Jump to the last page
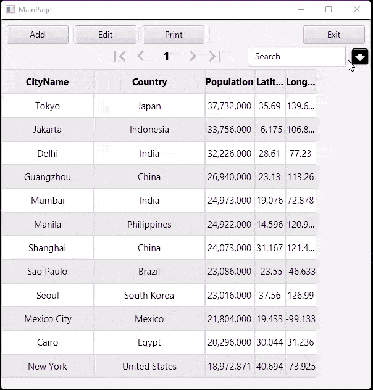 click(x=214, y=56)
